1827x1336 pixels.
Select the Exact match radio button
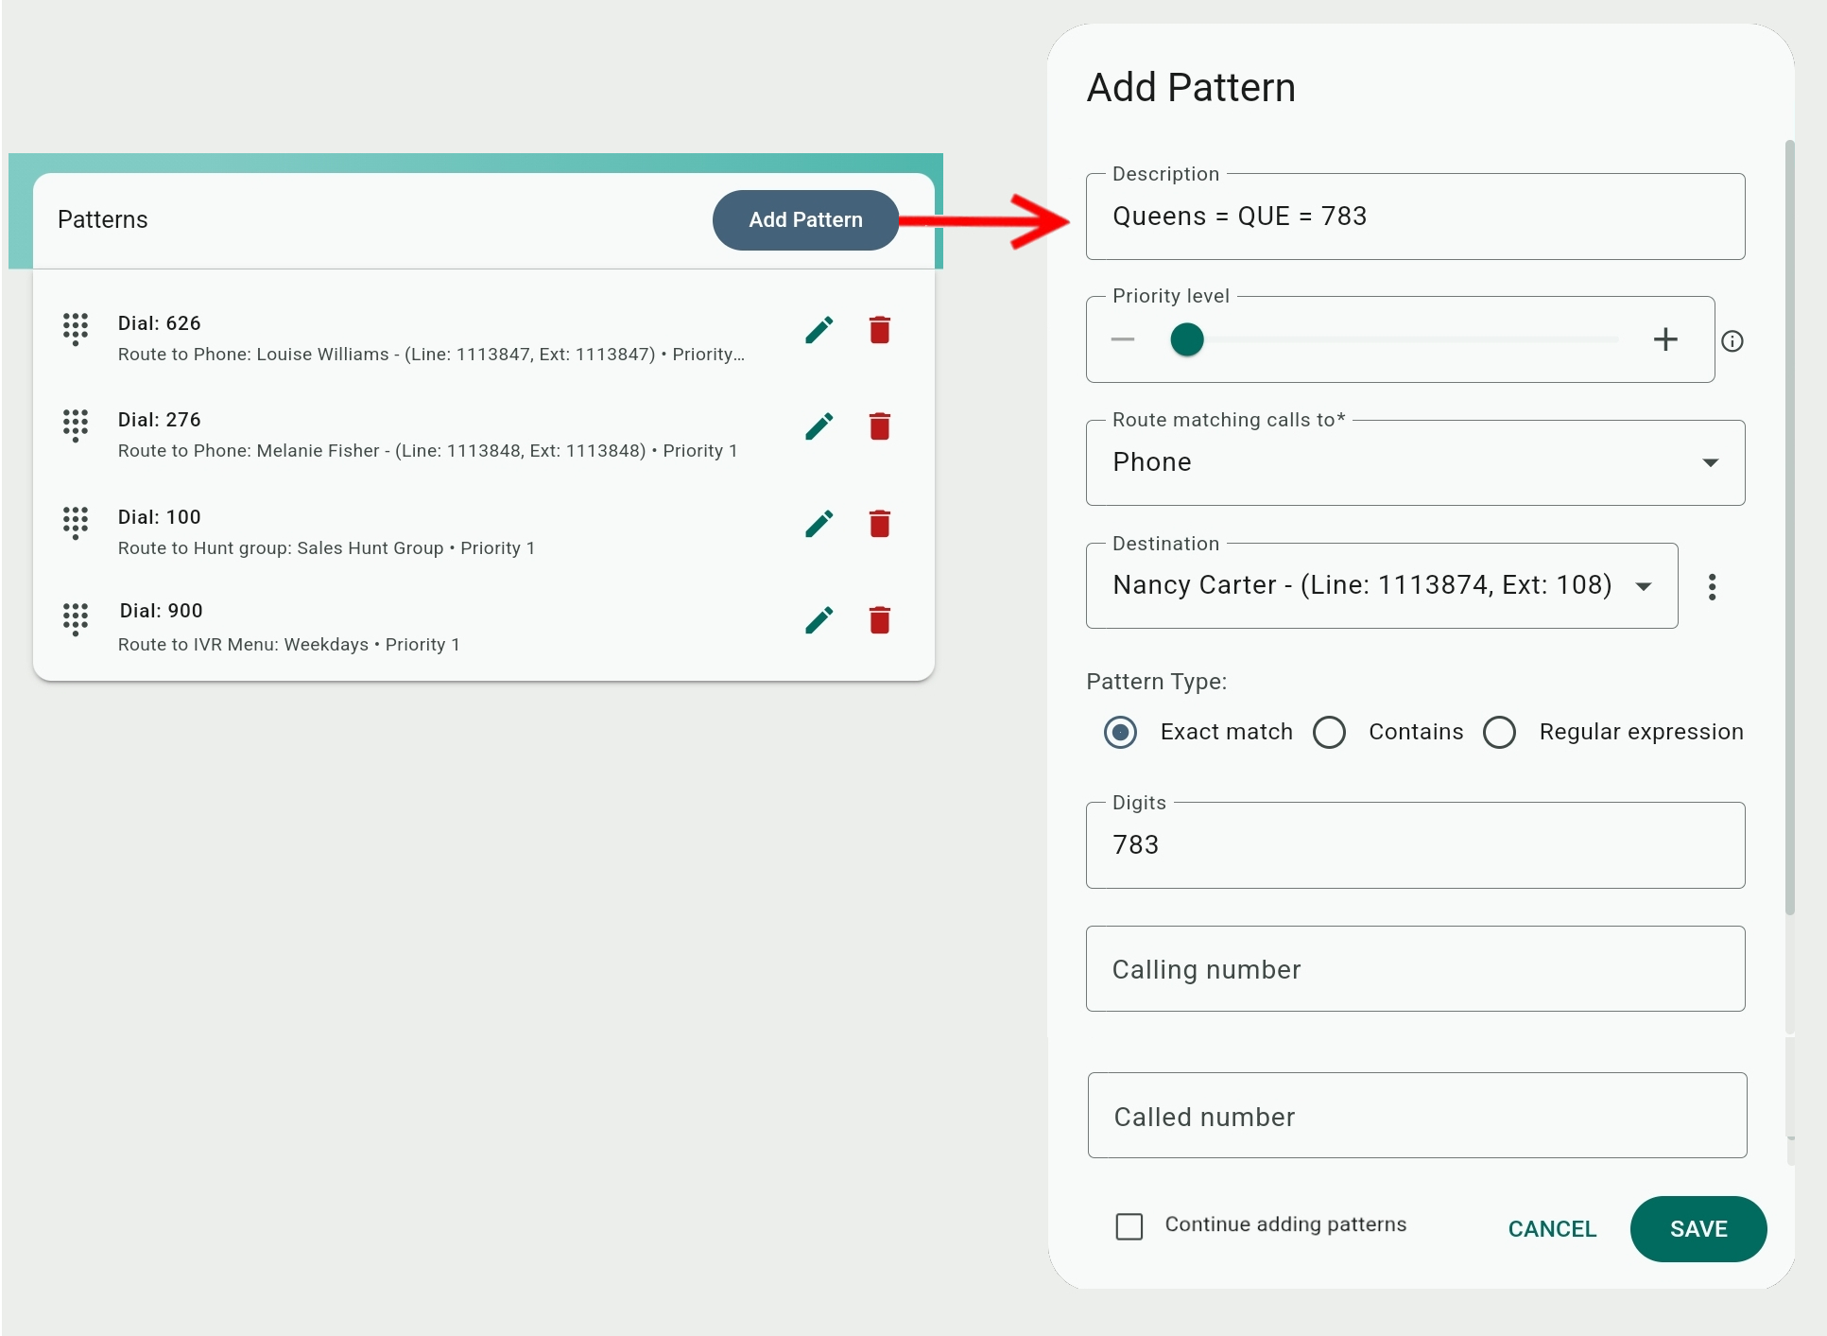[x=1120, y=732]
